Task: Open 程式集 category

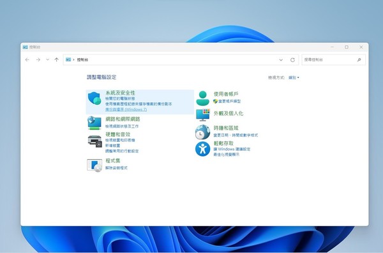Action: [x=113, y=160]
